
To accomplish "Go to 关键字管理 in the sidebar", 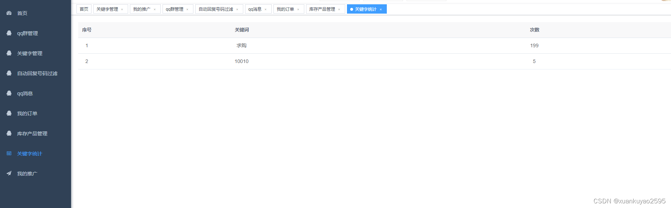I will tap(36, 53).
